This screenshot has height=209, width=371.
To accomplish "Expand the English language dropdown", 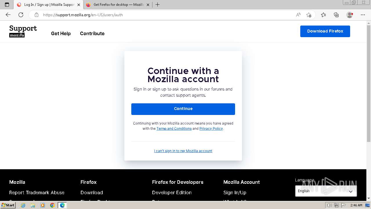I will (x=326, y=191).
